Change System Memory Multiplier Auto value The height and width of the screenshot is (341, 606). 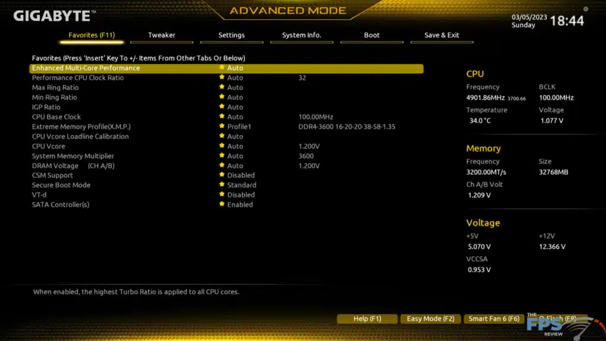tap(235, 156)
